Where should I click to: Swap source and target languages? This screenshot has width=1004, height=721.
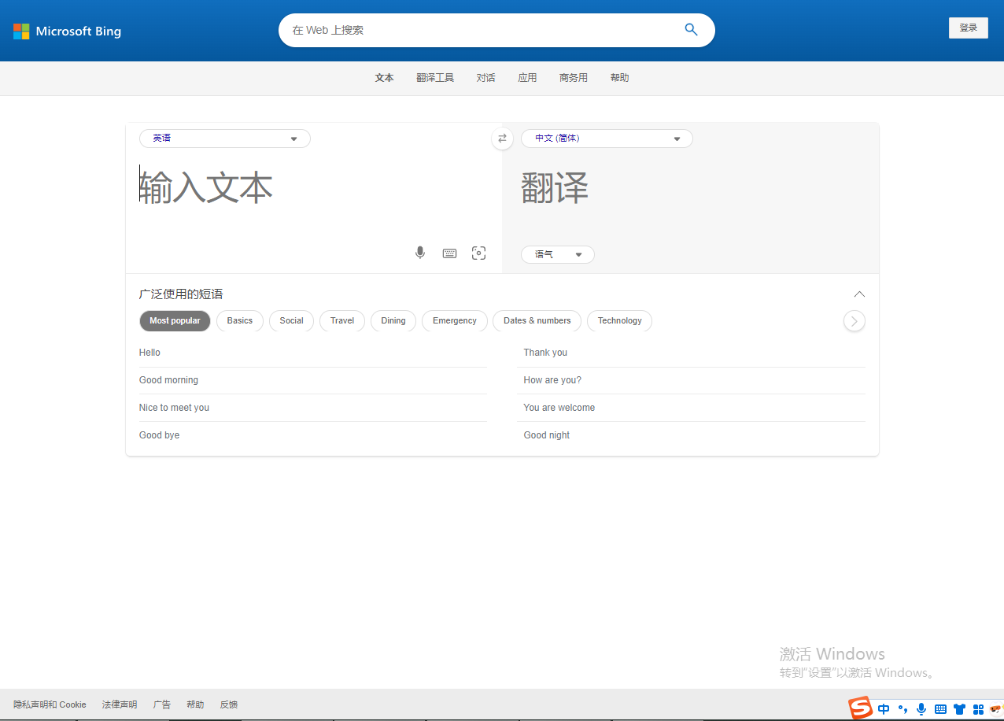[502, 139]
